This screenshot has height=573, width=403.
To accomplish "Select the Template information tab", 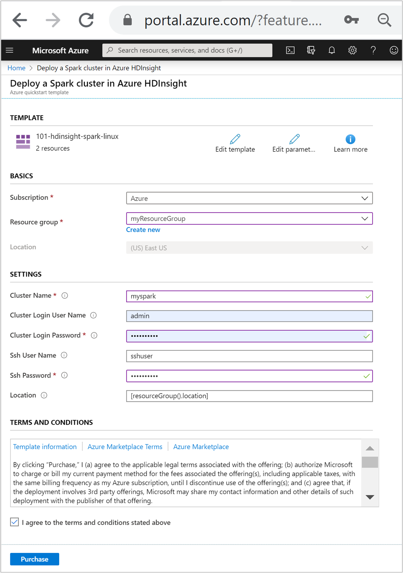I will (x=45, y=447).
